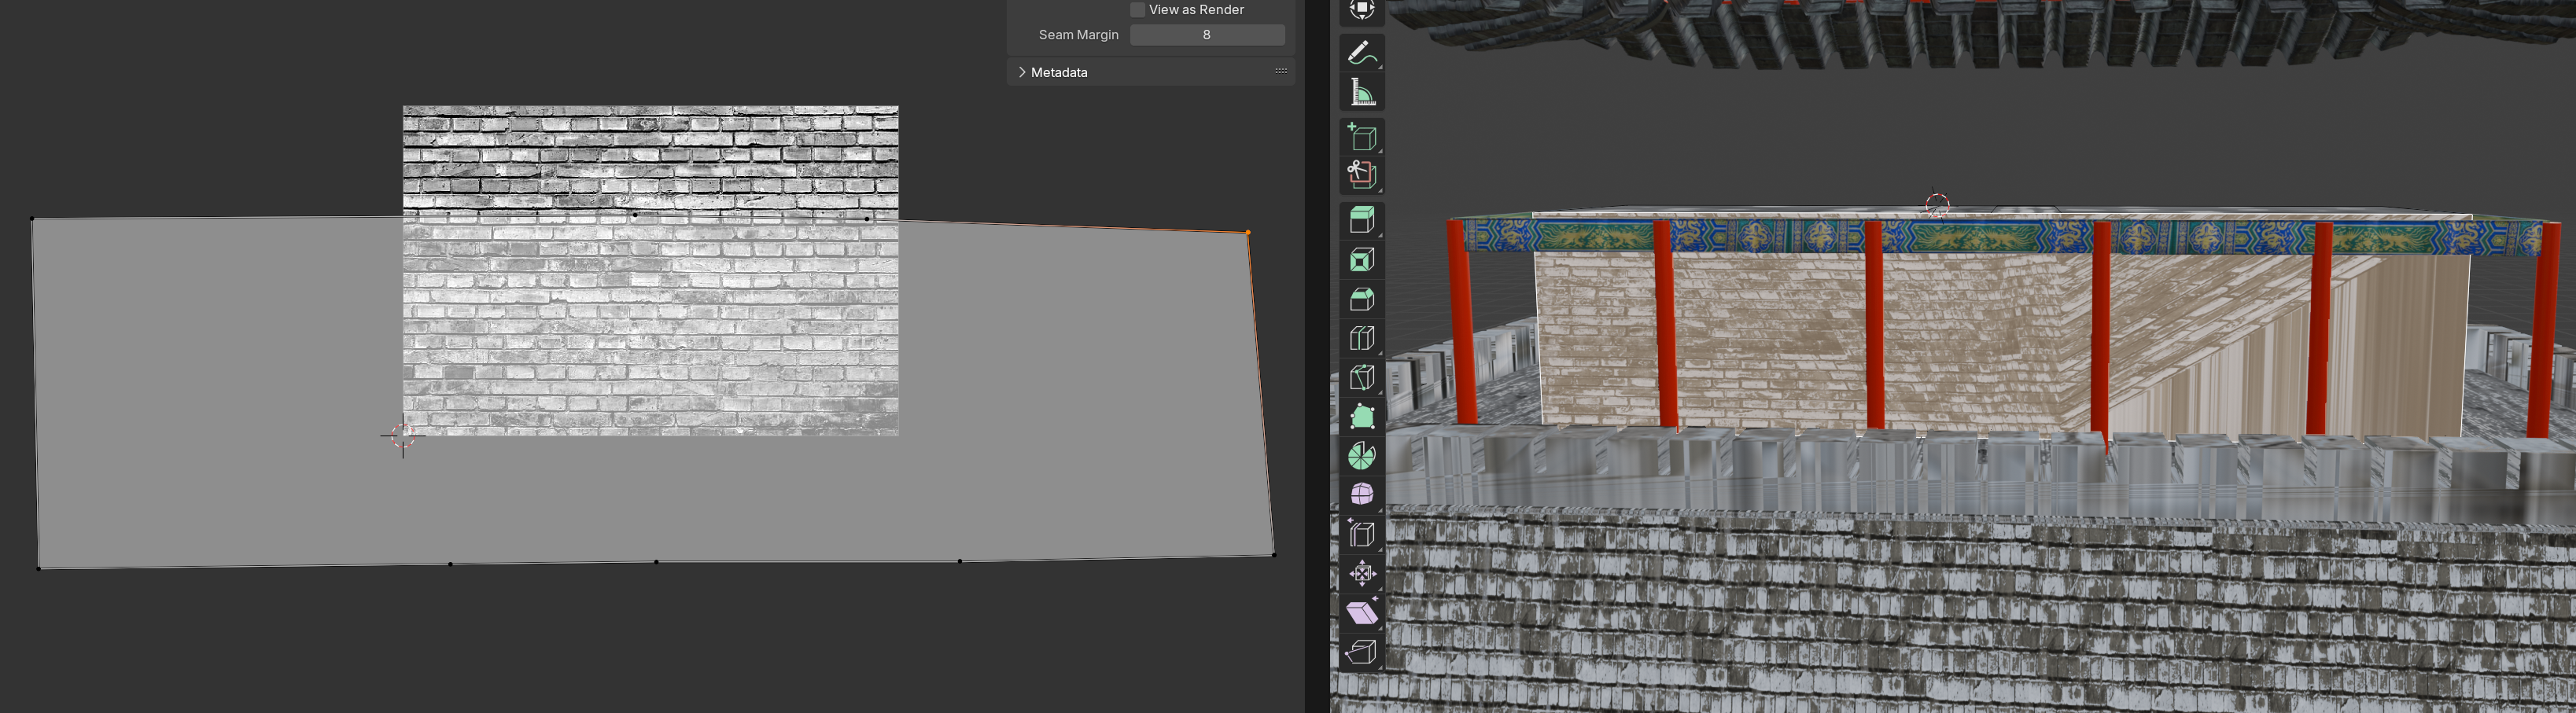Click the Seam Margin value field
Viewport: 2576px width, 713px height.
coord(1207,34)
